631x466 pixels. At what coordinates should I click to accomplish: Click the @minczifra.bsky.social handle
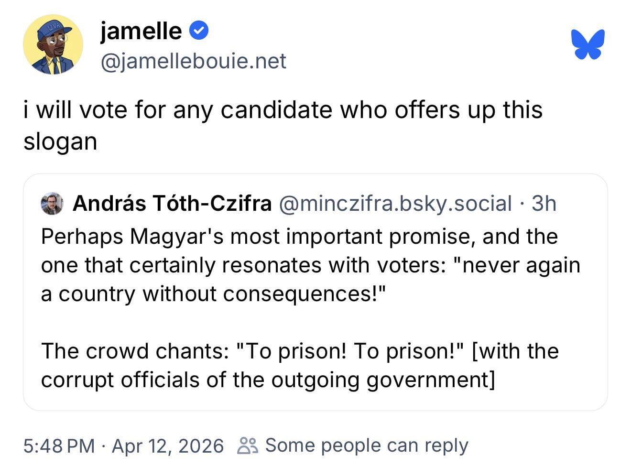(x=395, y=204)
